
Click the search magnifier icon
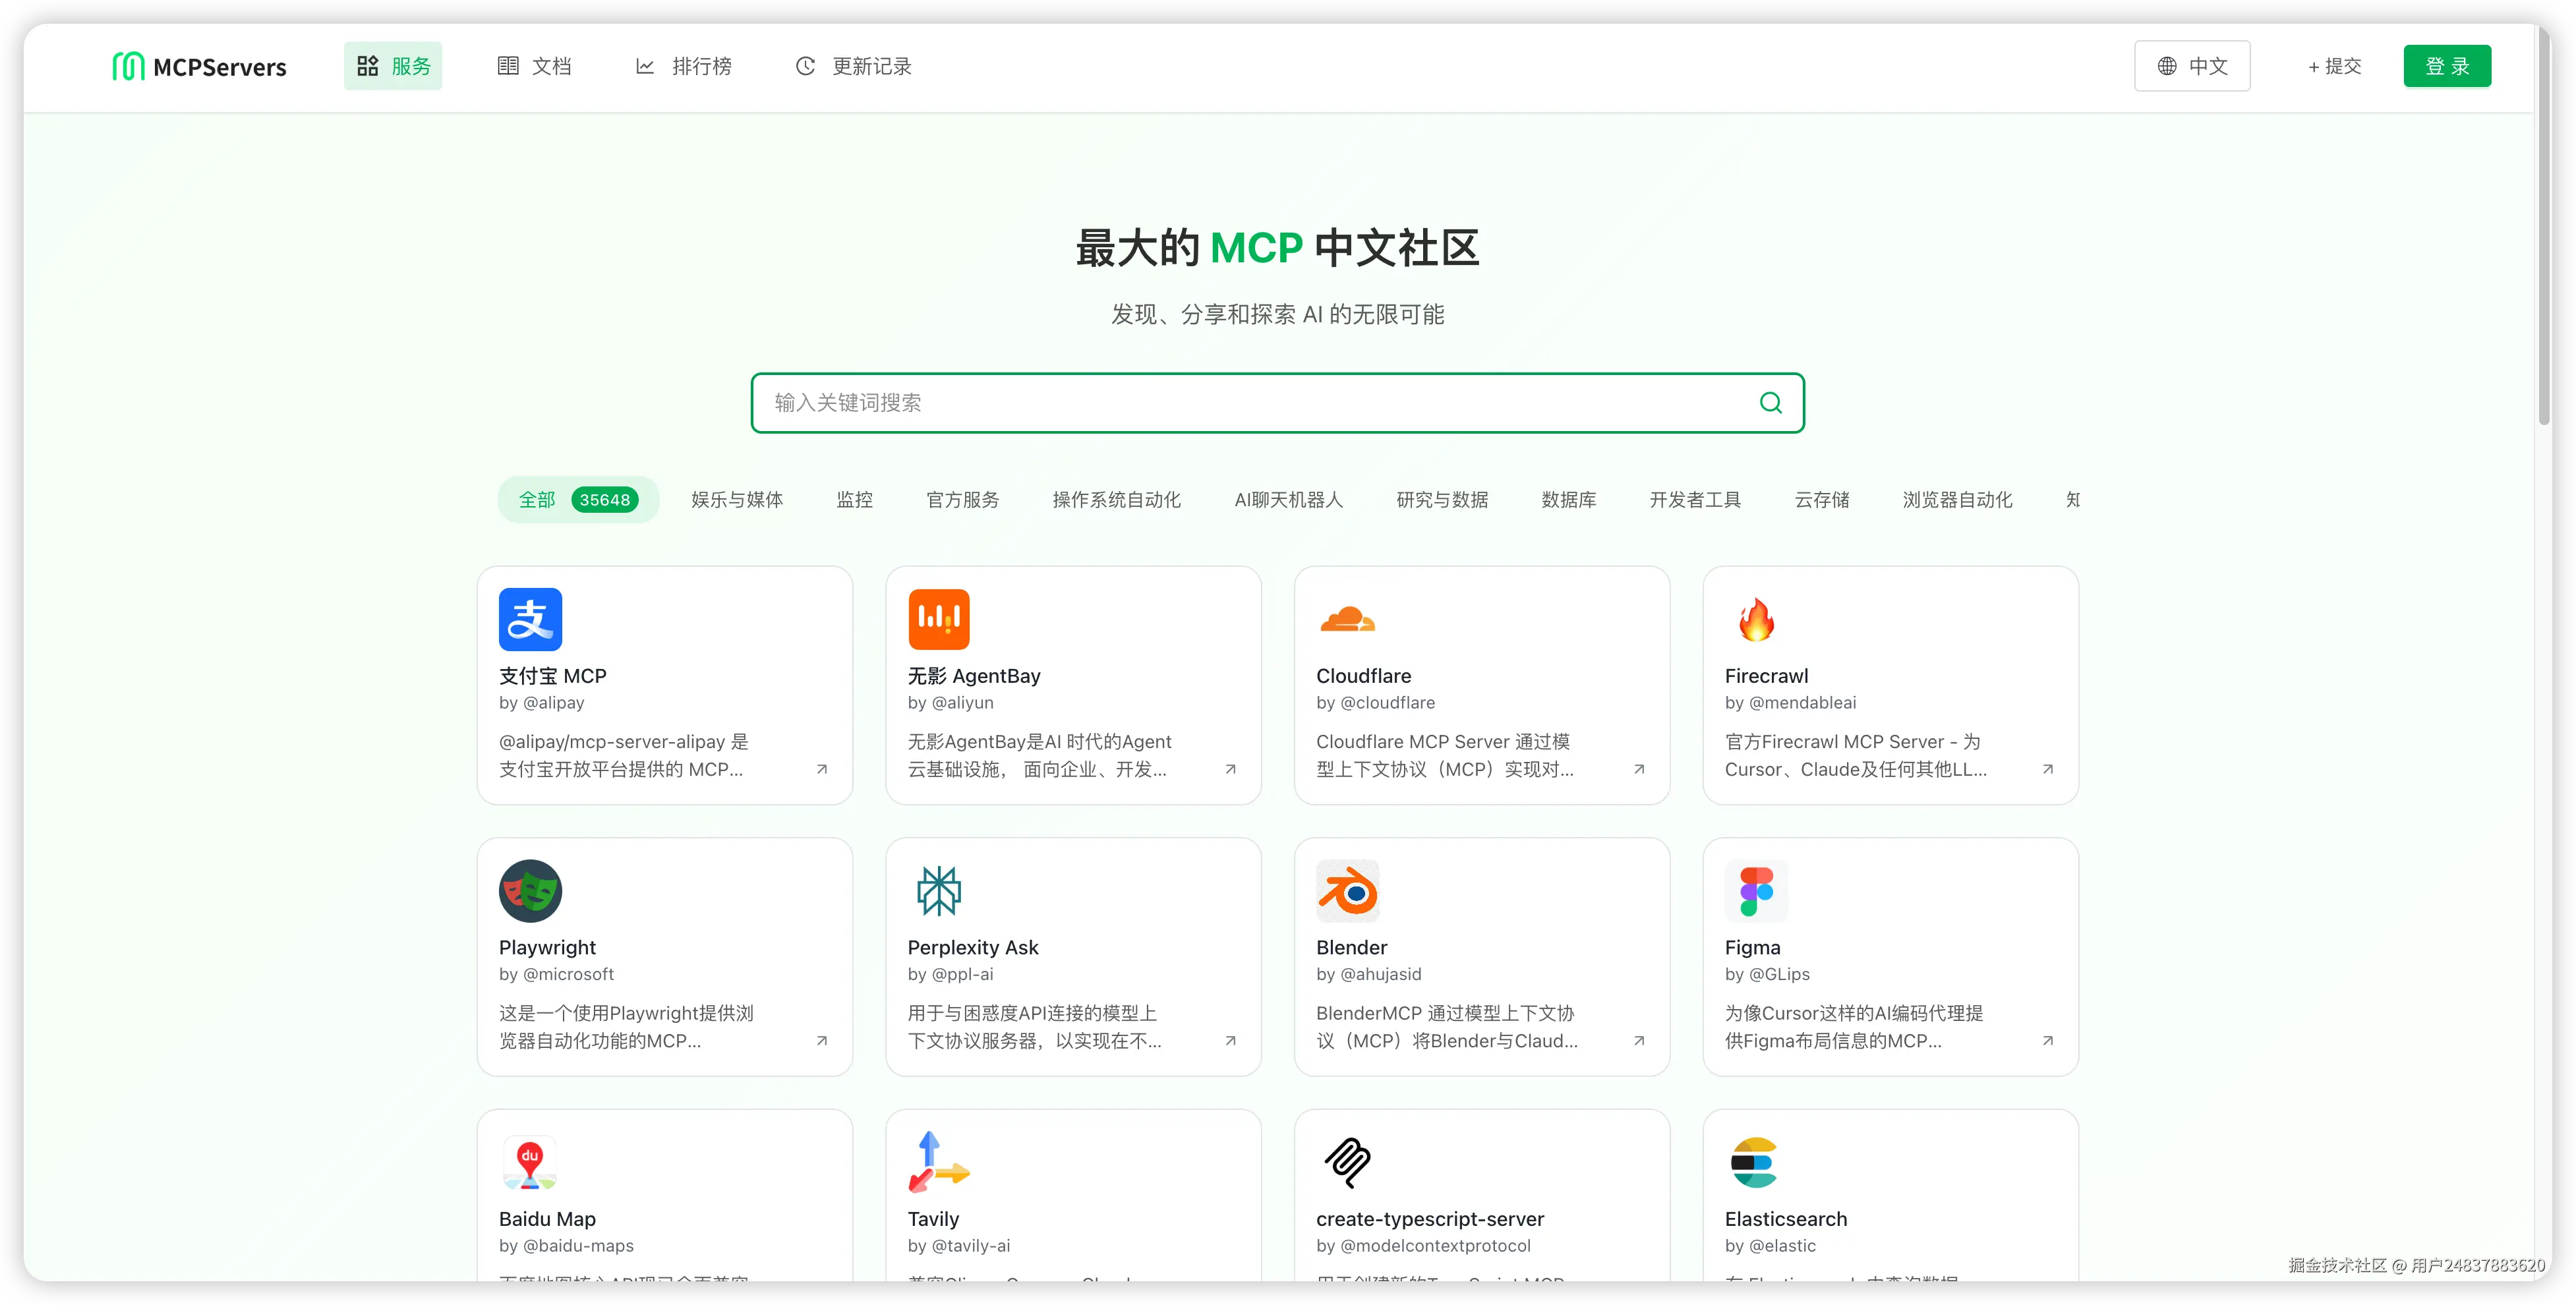[1770, 403]
